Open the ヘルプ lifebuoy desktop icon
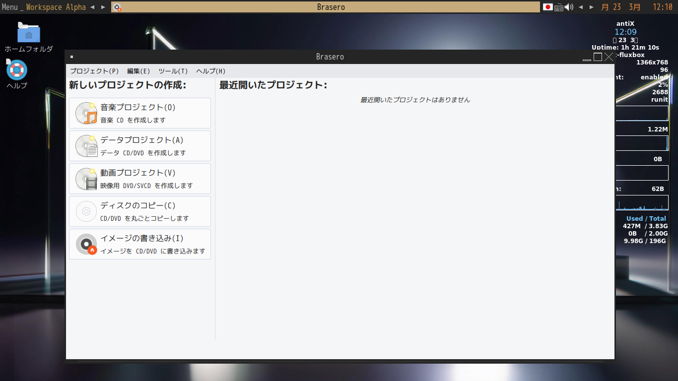The image size is (678, 381). pyautogui.click(x=16, y=70)
